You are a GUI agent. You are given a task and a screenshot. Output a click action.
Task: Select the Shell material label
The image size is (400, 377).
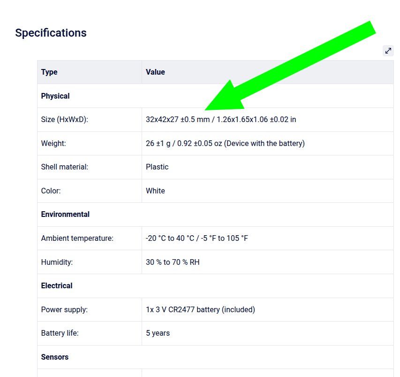(x=65, y=167)
